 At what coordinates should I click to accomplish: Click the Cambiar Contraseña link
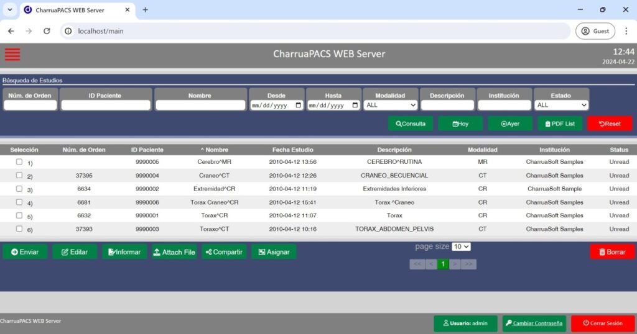pos(534,323)
